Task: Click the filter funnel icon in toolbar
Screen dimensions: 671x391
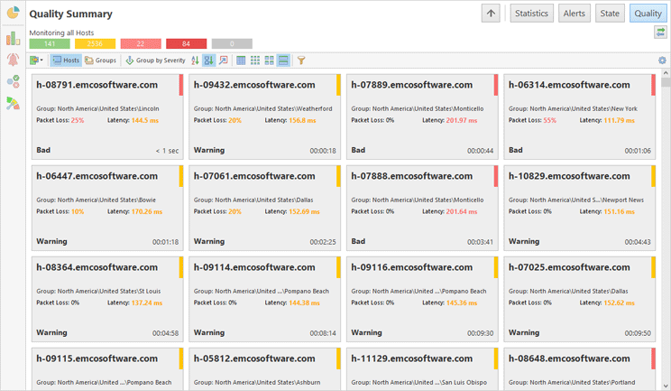Action: pyautogui.click(x=301, y=61)
